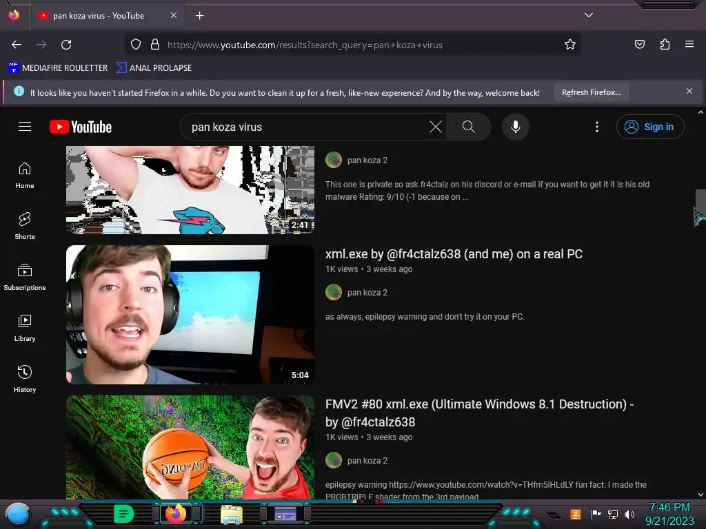Open the 2:41 duration video thumbnail
The image size is (706, 529).
tap(190, 190)
